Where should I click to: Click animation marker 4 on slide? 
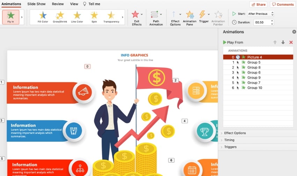(184, 121)
